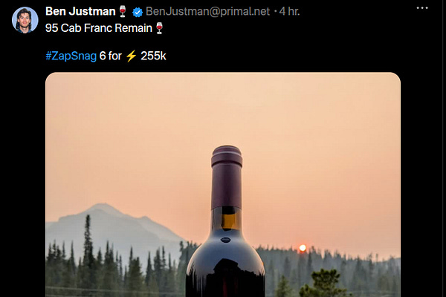Screen dimensions: 446x297
Task: Click wine glass emoji after the word Remain
Action: click(x=159, y=28)
